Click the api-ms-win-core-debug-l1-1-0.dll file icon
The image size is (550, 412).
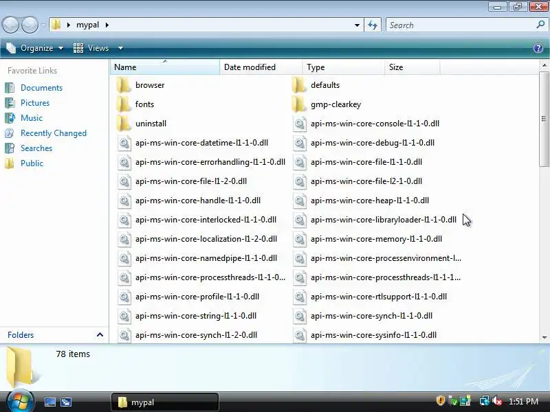tap(300, 143)
